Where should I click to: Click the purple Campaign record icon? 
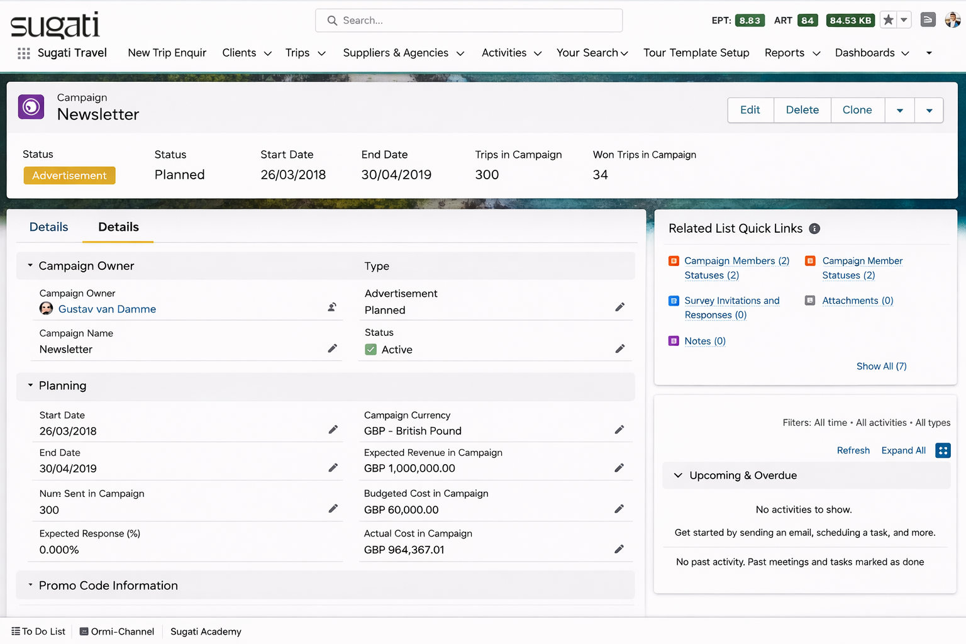(31, 107)
